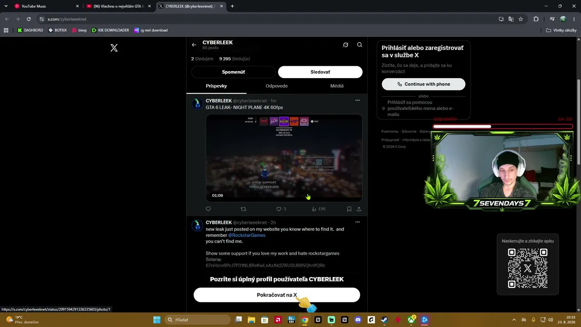The width and height of the screenshot is (581, 327).
Task: Close the CYBERLEEK X tab
Action: tap(221, 6)
